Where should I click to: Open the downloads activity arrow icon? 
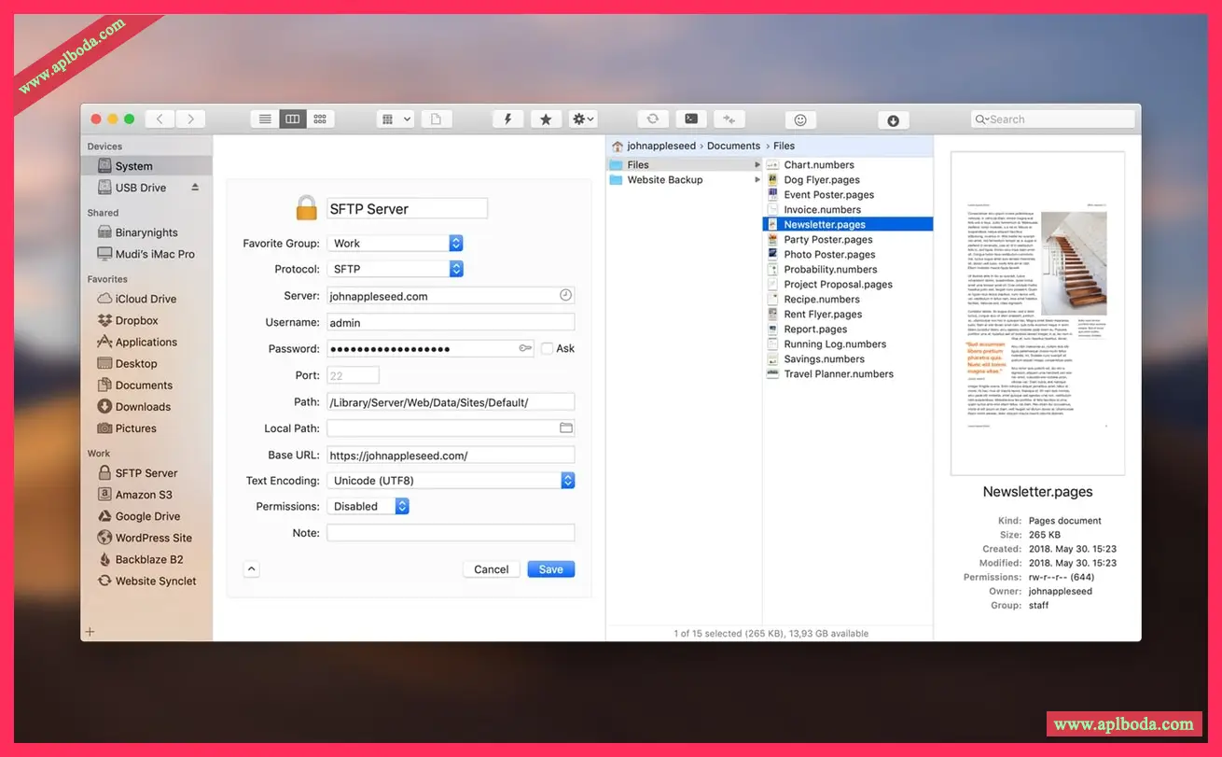(894, 119)
